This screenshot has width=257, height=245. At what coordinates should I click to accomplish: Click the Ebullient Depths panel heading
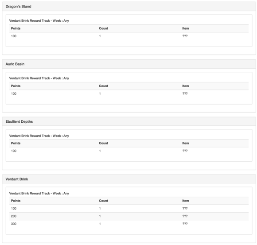[x=129, y=121]
